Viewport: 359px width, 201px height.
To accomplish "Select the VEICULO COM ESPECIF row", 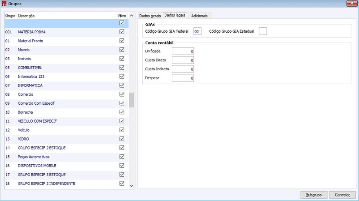I will (66, 121).
